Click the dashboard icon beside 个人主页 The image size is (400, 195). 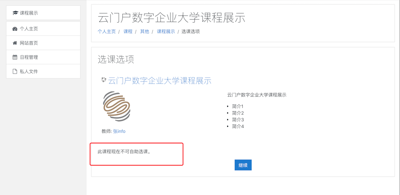tap(15, 29)
